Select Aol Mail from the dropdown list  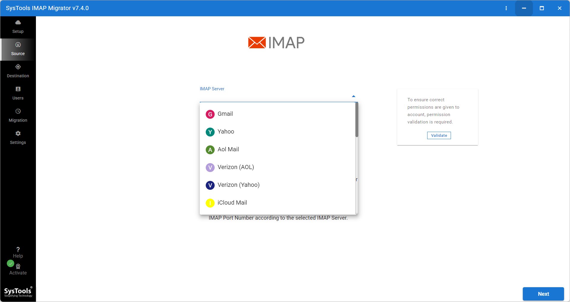(228, 149)
